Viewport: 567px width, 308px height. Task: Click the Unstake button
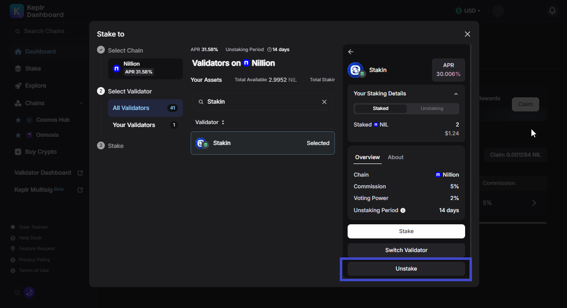(x=406, y=269)
